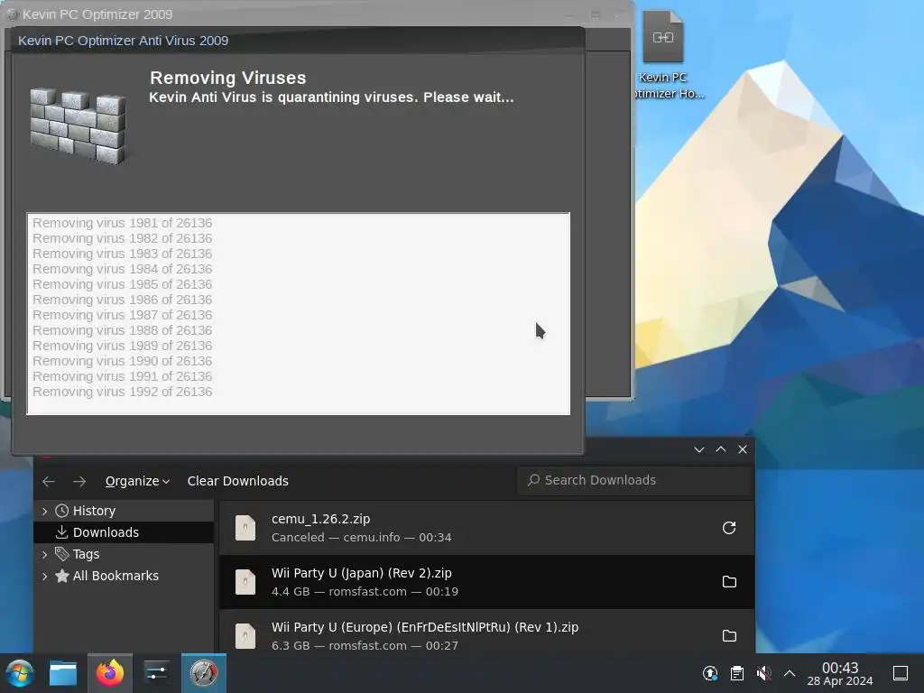The image size is (924, 693).
Task: Click the Kevin PC Optimizer Anti Virus 2009 title bar
Action: click(x=298, y=40)
